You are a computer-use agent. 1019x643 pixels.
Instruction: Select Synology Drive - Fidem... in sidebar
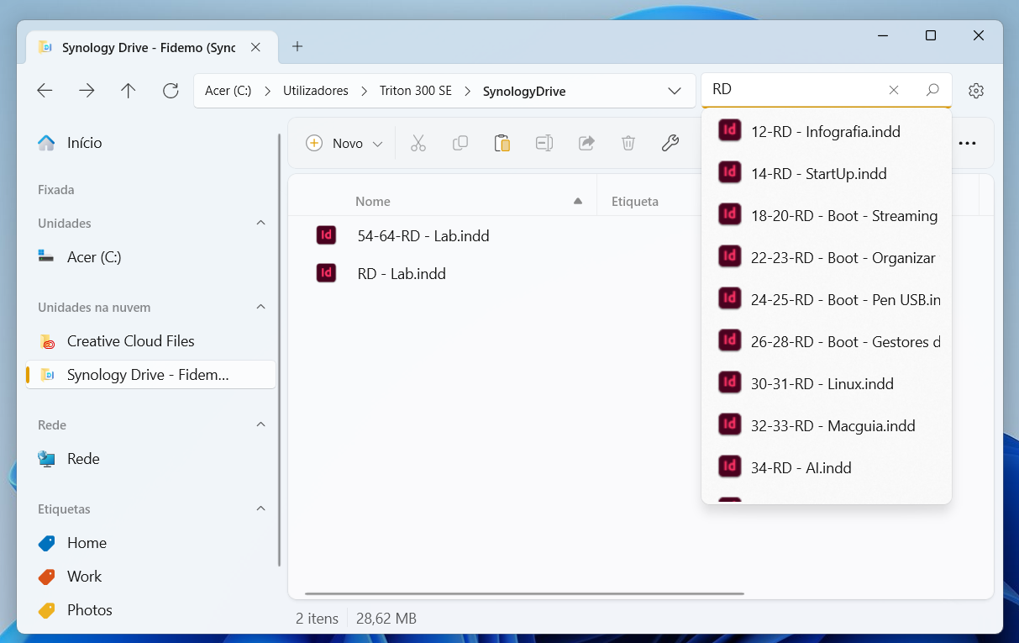pos(151,375)
